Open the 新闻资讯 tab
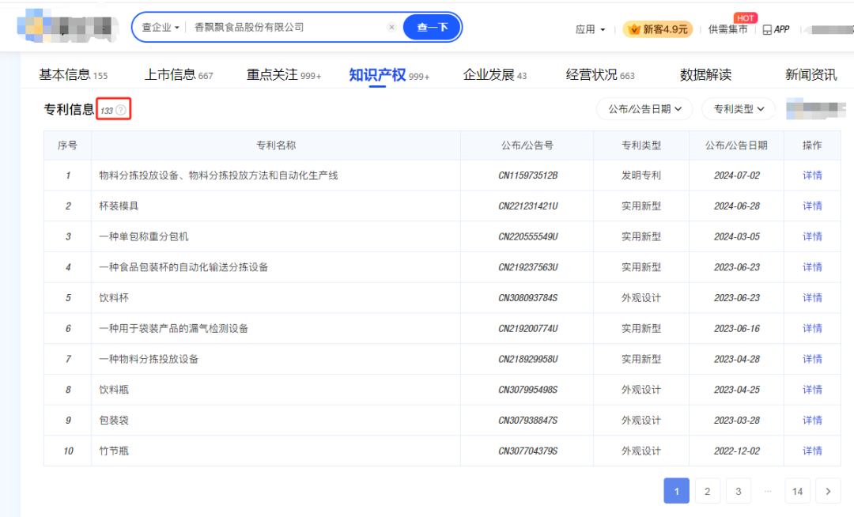Viewport: 854px width, 517px height. click(x=811, y=75)
